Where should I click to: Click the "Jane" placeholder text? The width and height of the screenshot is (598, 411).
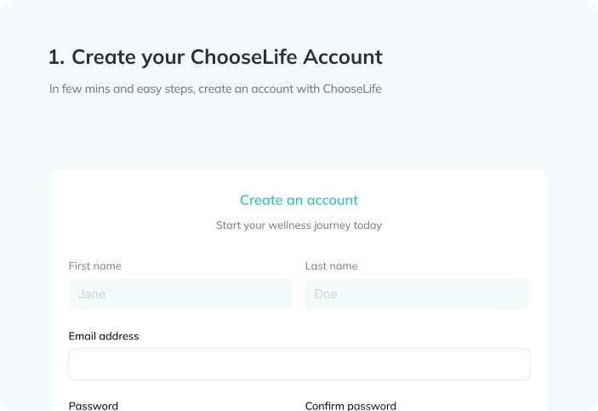(x=91, y=294)
